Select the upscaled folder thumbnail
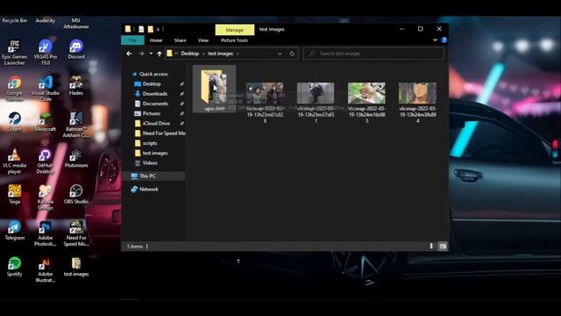561x316 pixels. click(x=214, y=89)
